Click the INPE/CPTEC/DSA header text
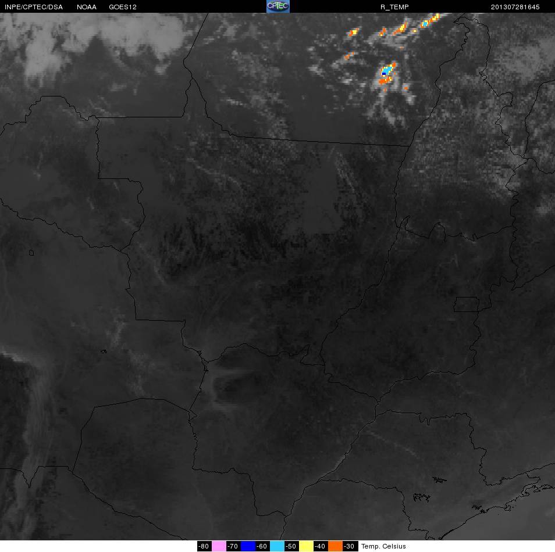555x552 pixels. pyautogui.click(x=34, y=7)
